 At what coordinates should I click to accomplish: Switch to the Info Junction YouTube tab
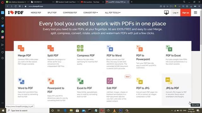(92, 2)
